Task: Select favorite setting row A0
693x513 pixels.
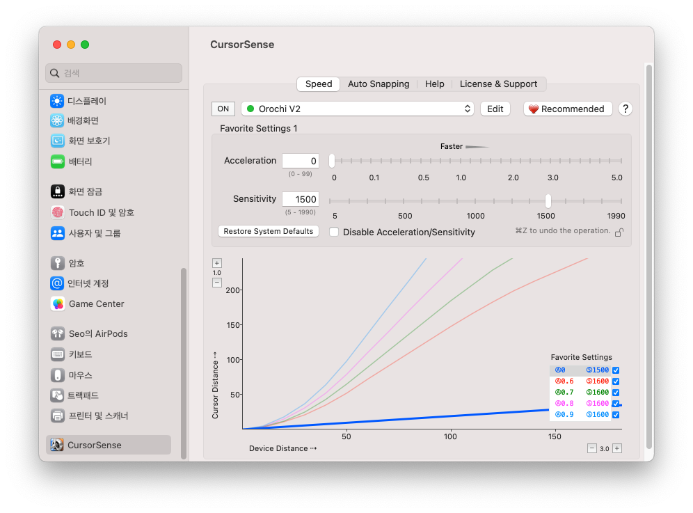Action: coord(580,370)
